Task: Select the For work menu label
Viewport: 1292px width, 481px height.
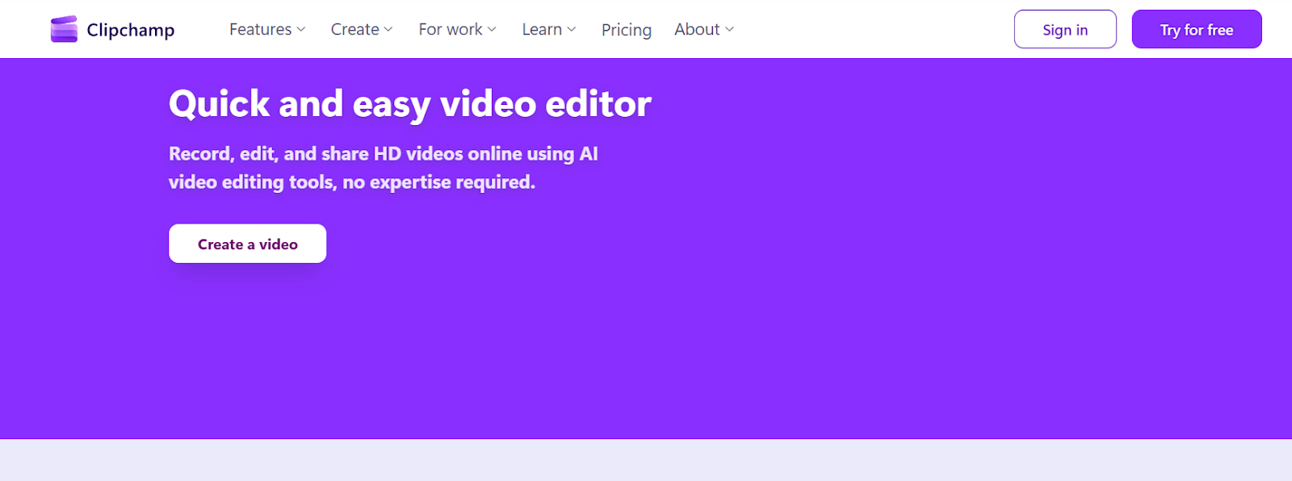Action: coord(450,29)
